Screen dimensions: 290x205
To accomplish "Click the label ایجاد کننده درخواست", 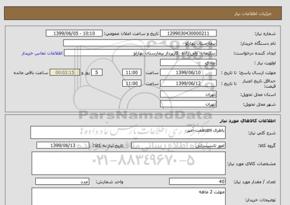I will click(254, 53).
